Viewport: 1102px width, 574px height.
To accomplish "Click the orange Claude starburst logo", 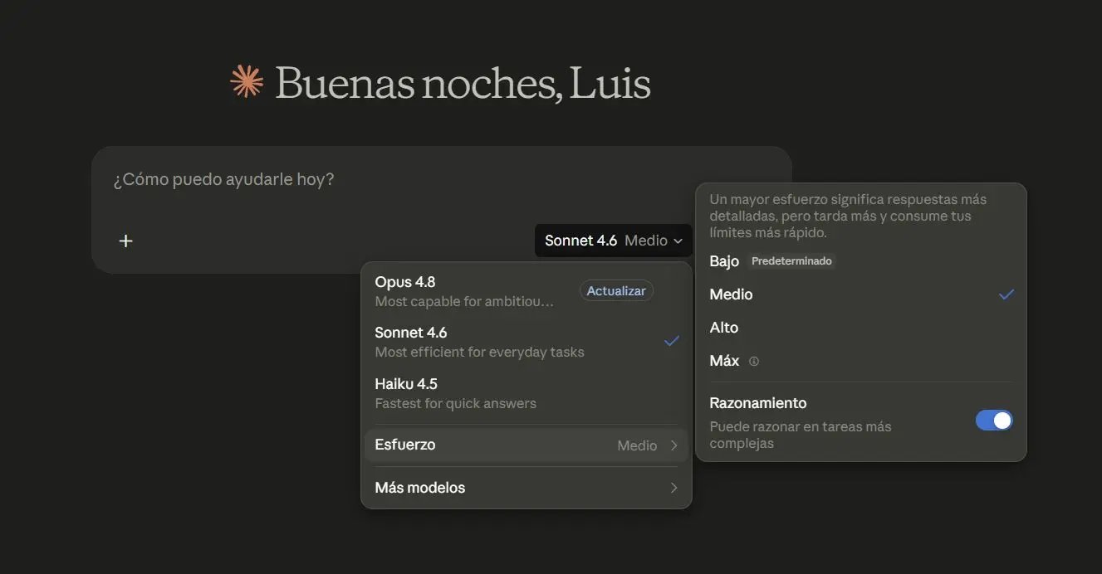I will coord(247,81).
